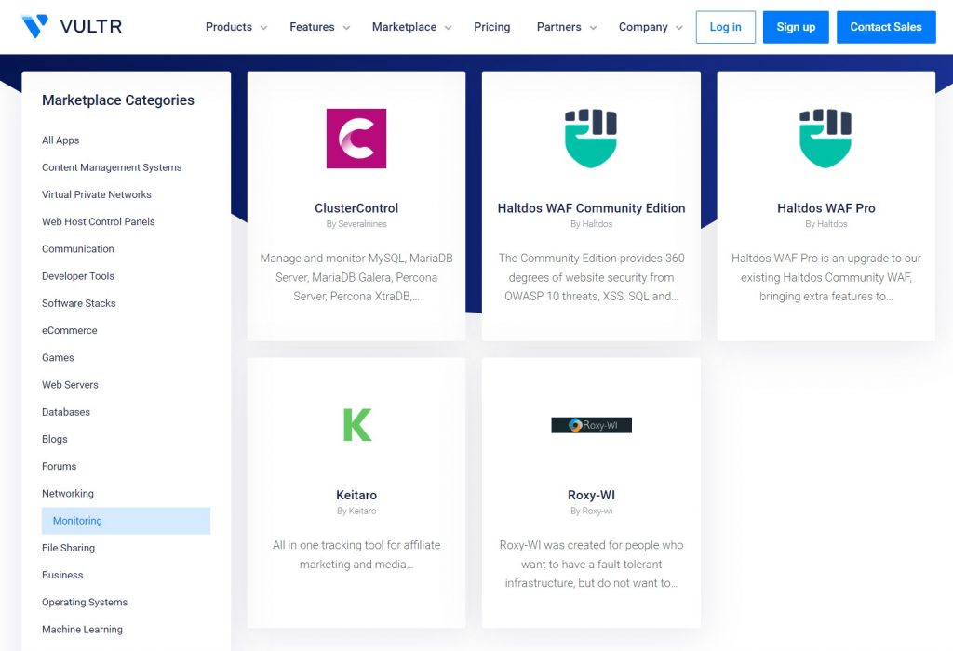Click the green Keitaro K logo
This screenshot has width=953, height=651.
coord(356,424)
